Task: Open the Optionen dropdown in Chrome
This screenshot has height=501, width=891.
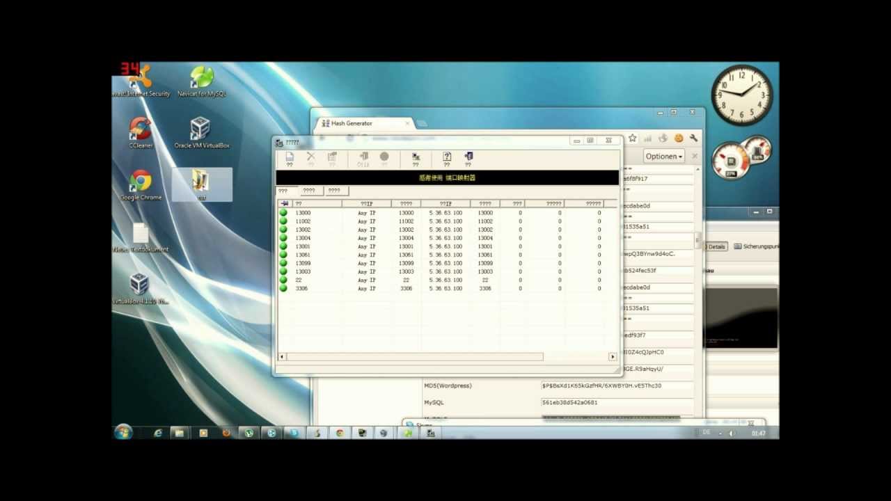Action: click(664, 157)
